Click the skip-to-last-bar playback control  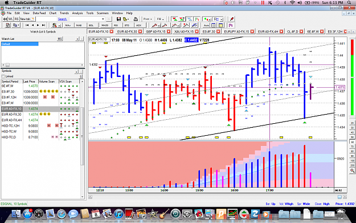(44, 25)
